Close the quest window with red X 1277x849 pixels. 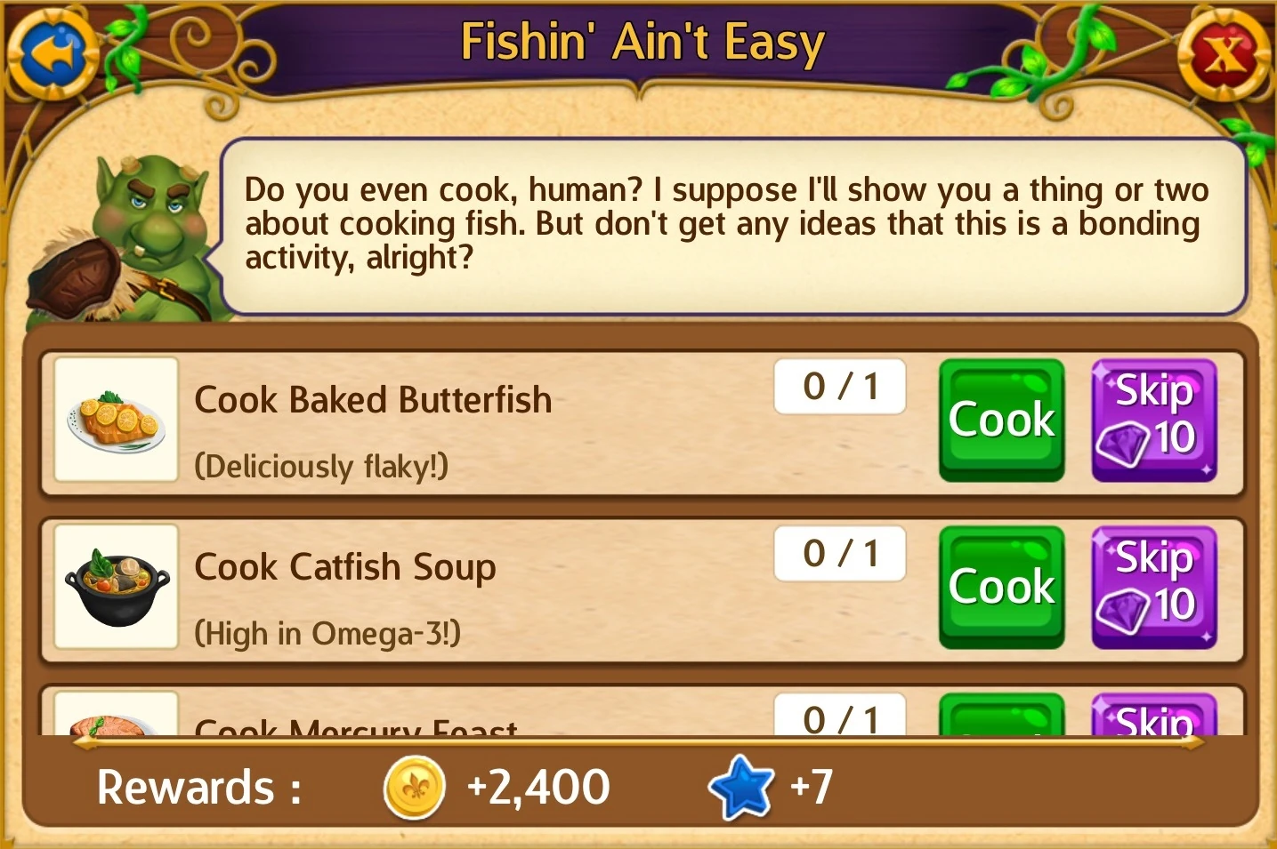tap(1224, 55)
